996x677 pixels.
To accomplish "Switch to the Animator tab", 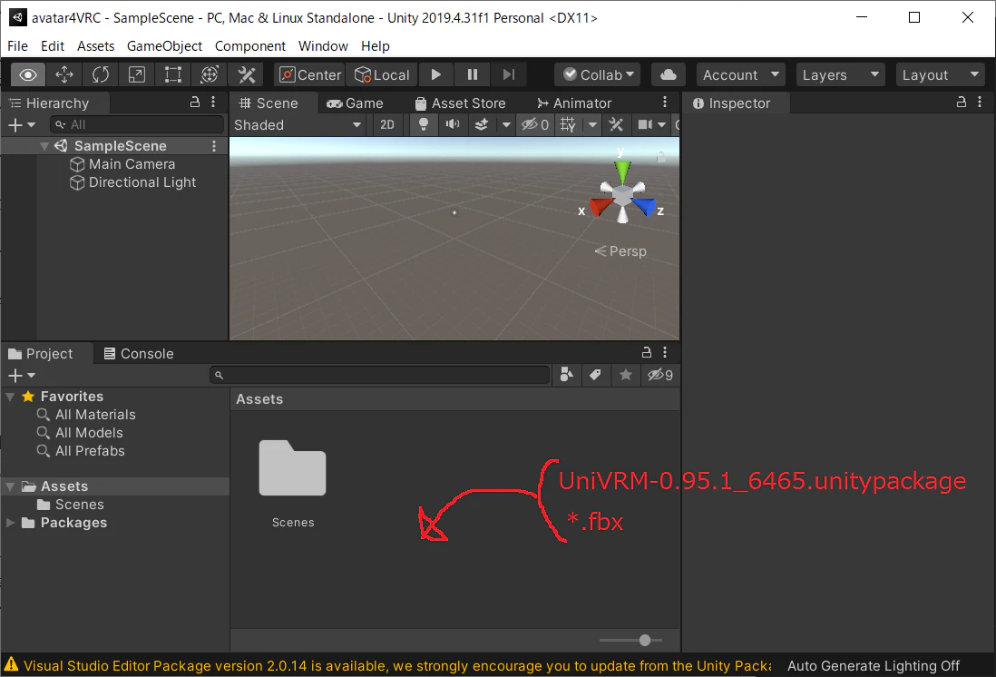I will click(x=574, y=103).
